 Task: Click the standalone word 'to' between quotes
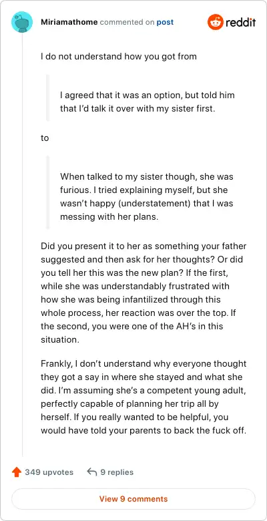(45, 138)
